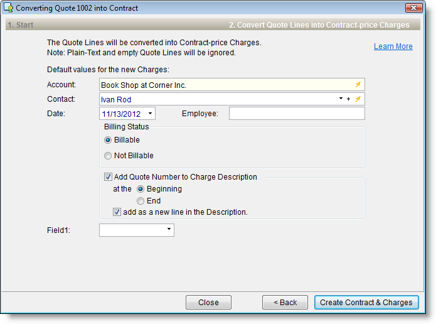Screen dimensions: 436x324
Task: Go to the 1. Start step
Action: click(21, 25)
